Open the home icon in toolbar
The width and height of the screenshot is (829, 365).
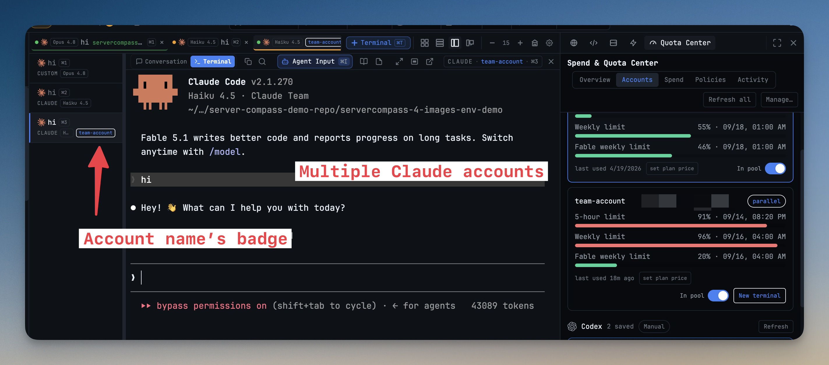pyautogui.click(x=535, y=43)
